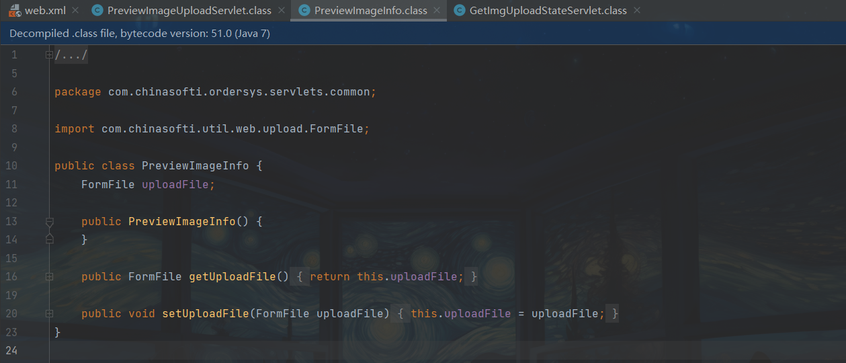Close the PreviewImageInfo.class tab
The width and height of the screenshot is (846, 363).
[437, 11]
